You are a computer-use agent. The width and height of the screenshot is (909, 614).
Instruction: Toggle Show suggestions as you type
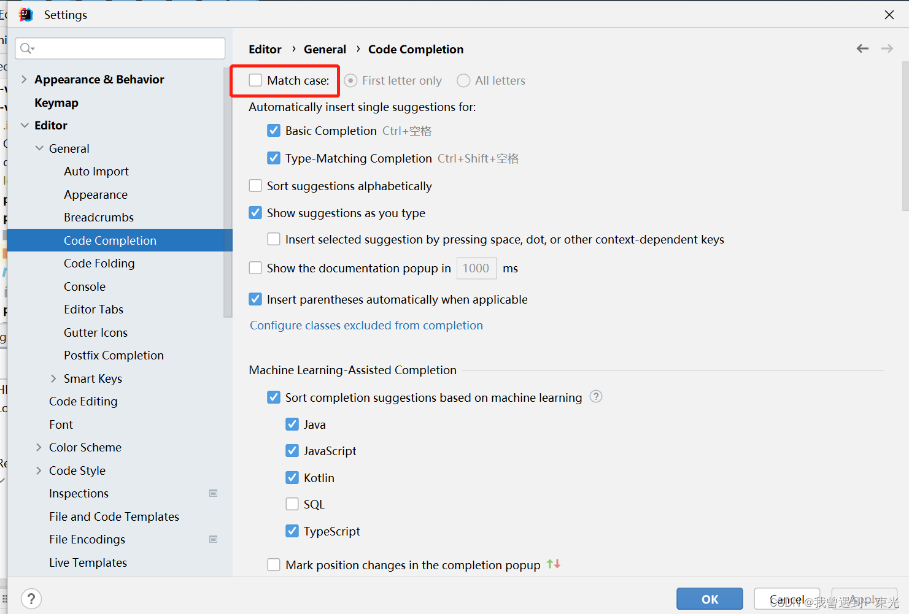[255, 213]
